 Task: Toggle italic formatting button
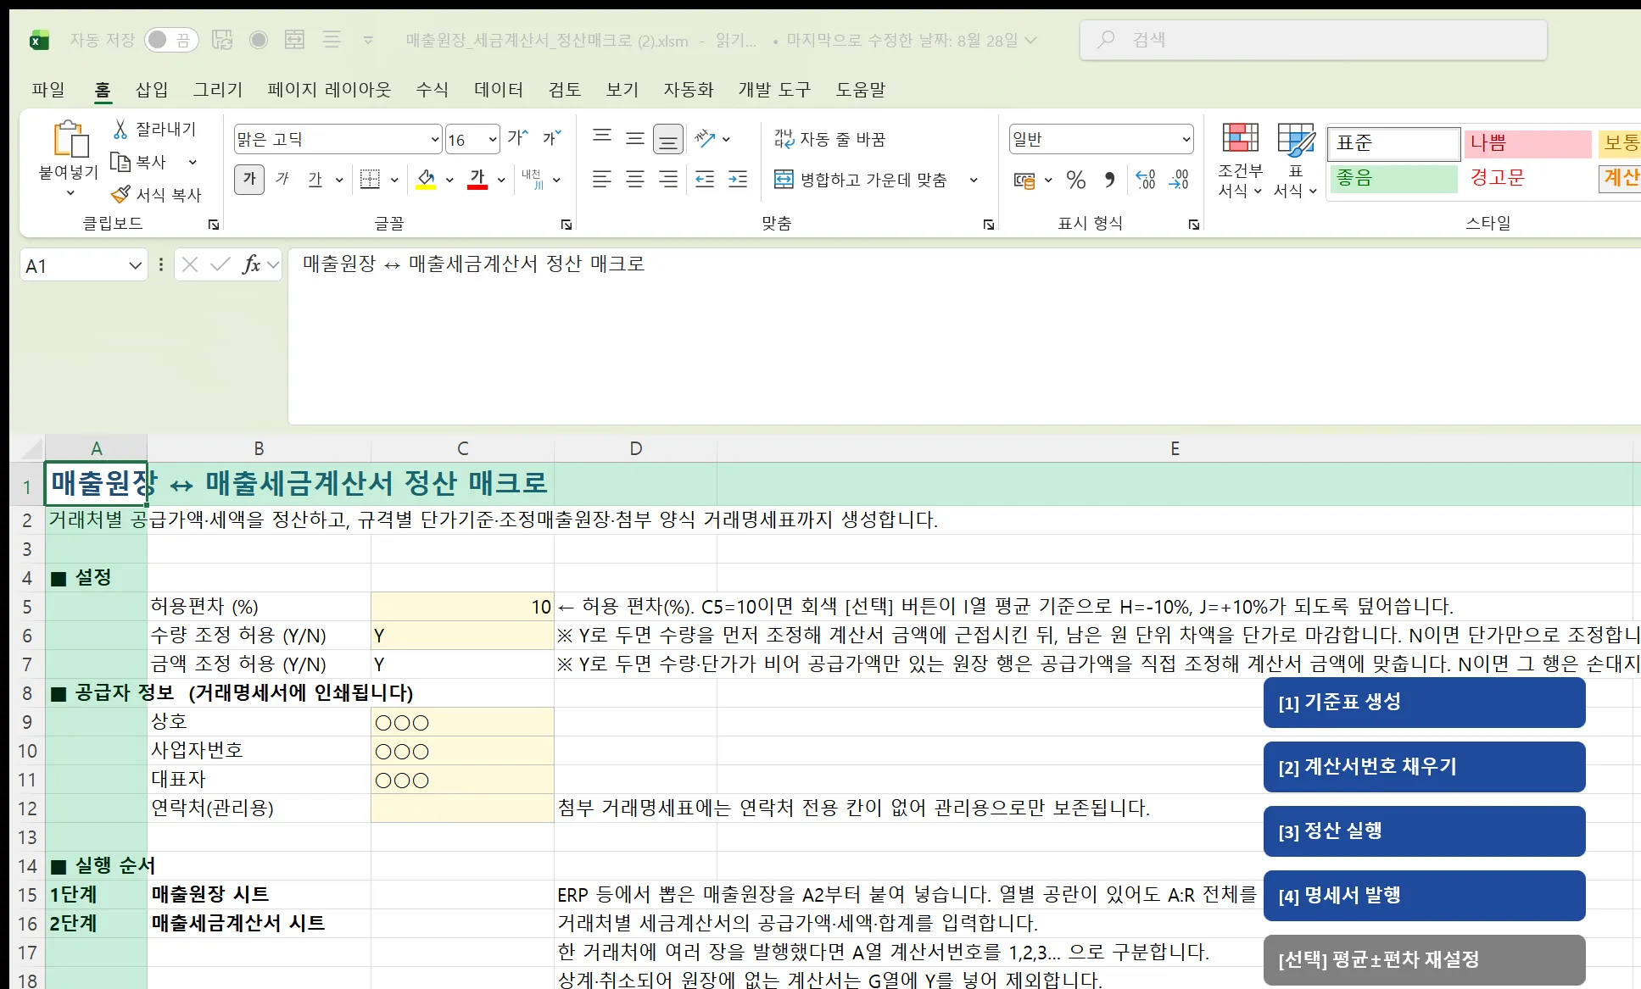282,179
